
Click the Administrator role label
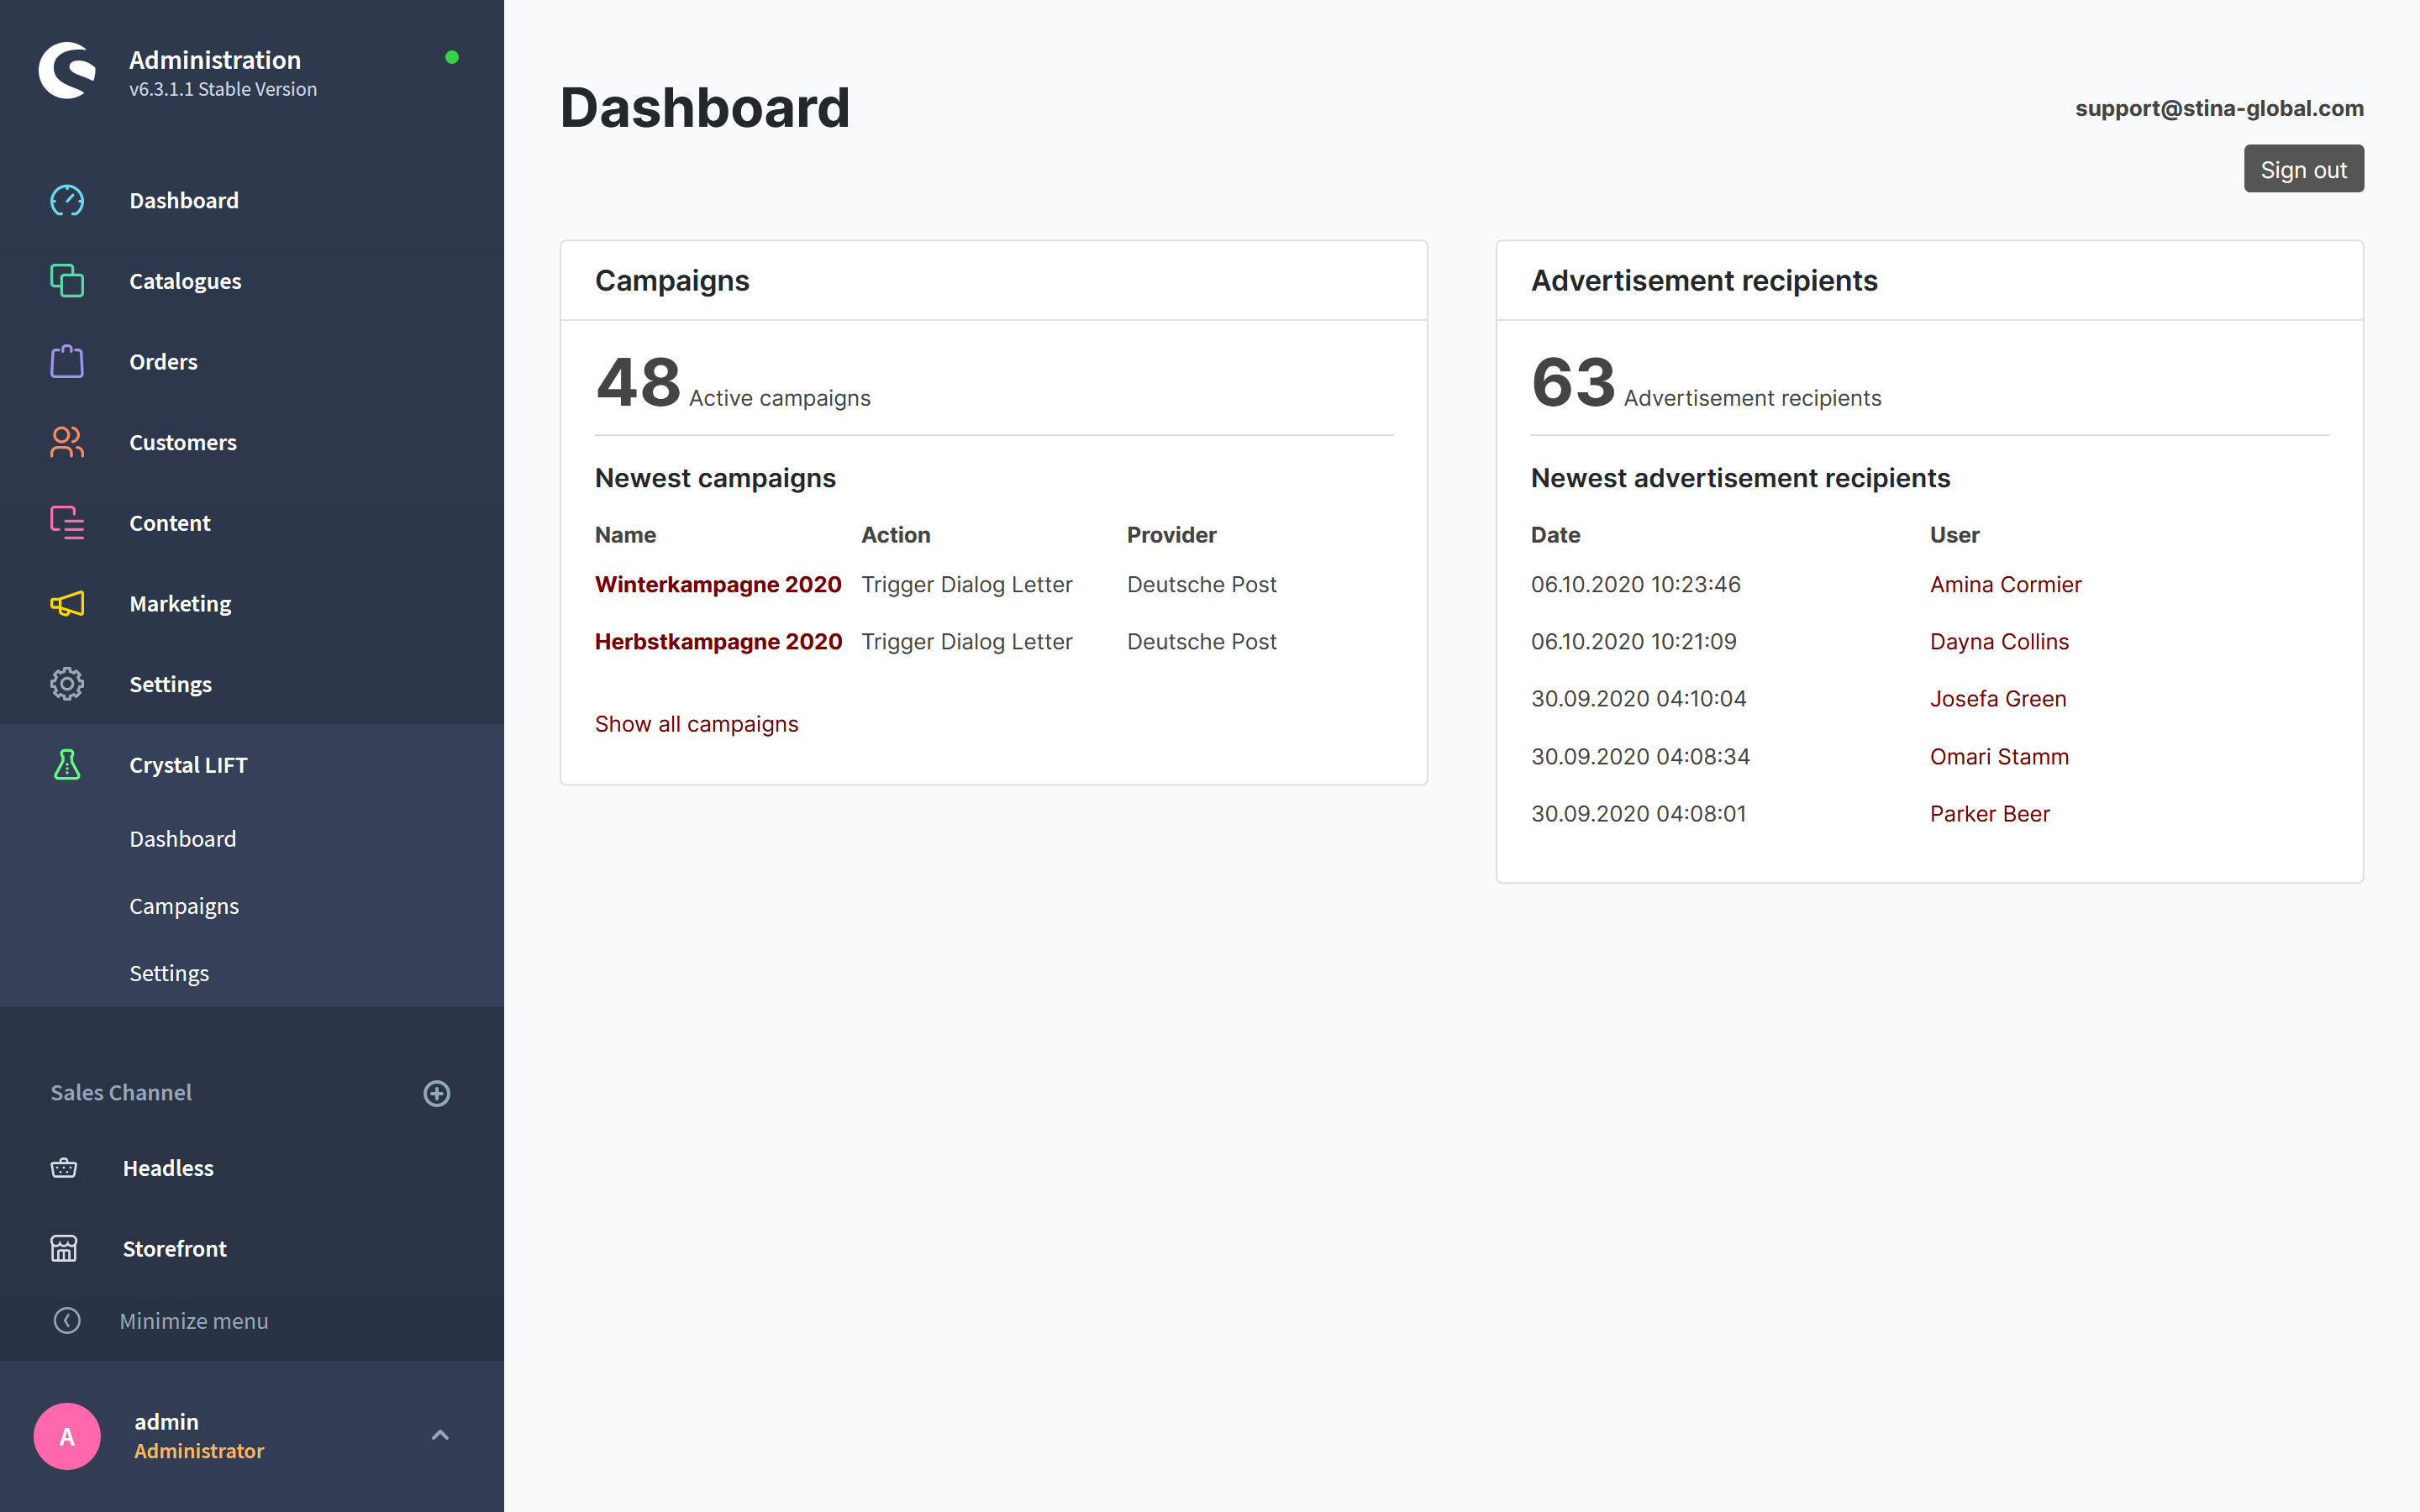click(199, 1451)
